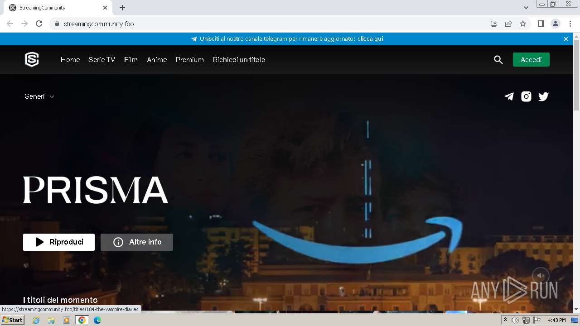Screen dimensions: 580x326
Task: Open the Film section
Action: click(131, 60)
